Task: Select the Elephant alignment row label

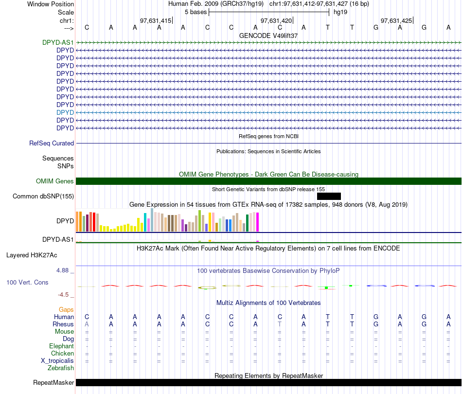Action: pyautogui.click(x=62, y=346)
